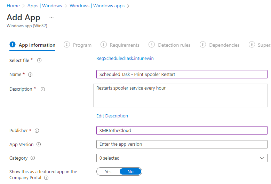Open the ellipsis menu beside Add App

pos(51,17)
